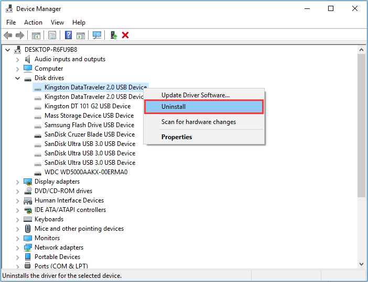This screenshot has height=282, width=368.
Task: Click the scrollbar up arrow
Action: (x=361, y=50)
